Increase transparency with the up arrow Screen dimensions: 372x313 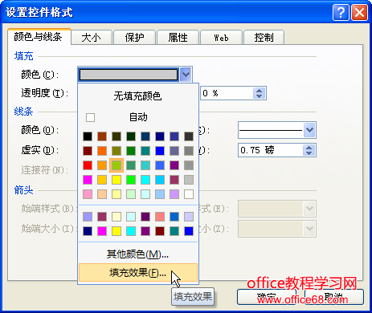click(259, 91)
